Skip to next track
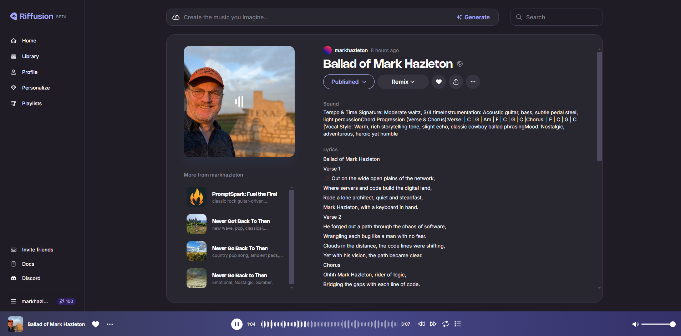Image resolution: width=681 pixels, height=336 pixels. coord(433,324)
